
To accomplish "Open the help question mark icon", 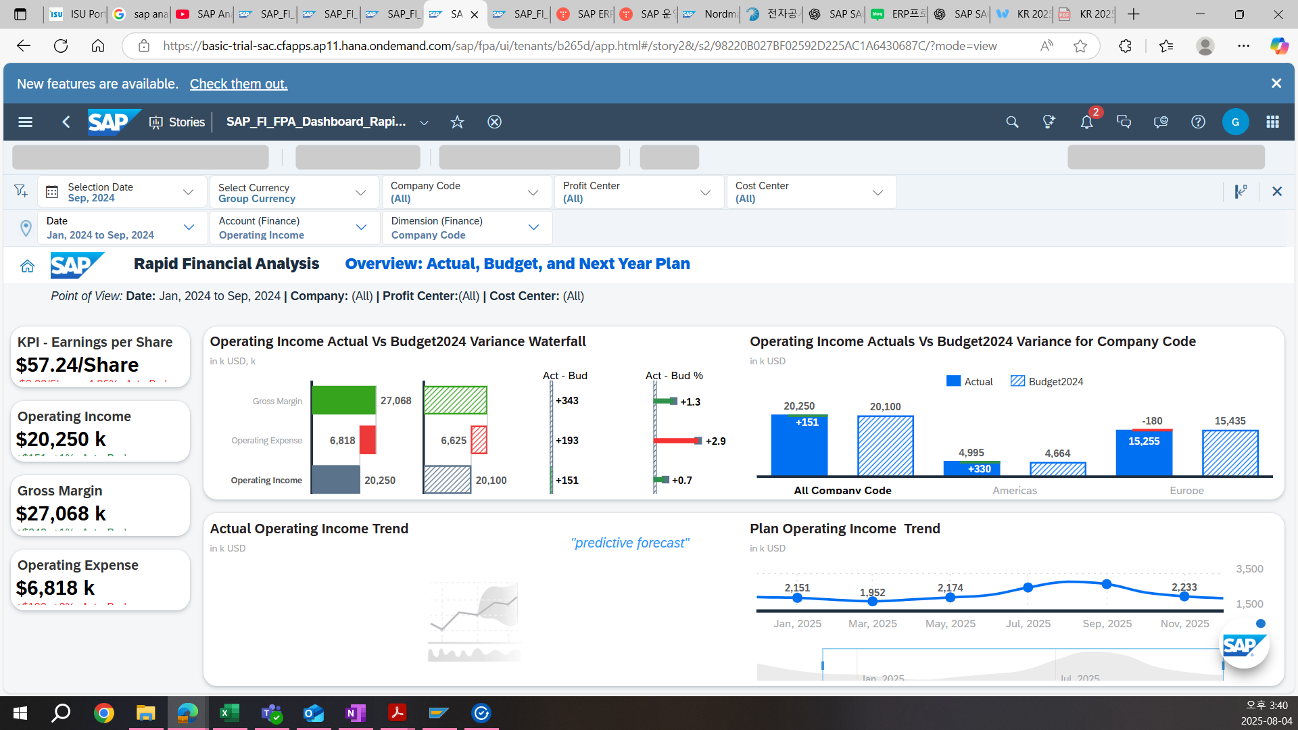I will click(1198, 122).
